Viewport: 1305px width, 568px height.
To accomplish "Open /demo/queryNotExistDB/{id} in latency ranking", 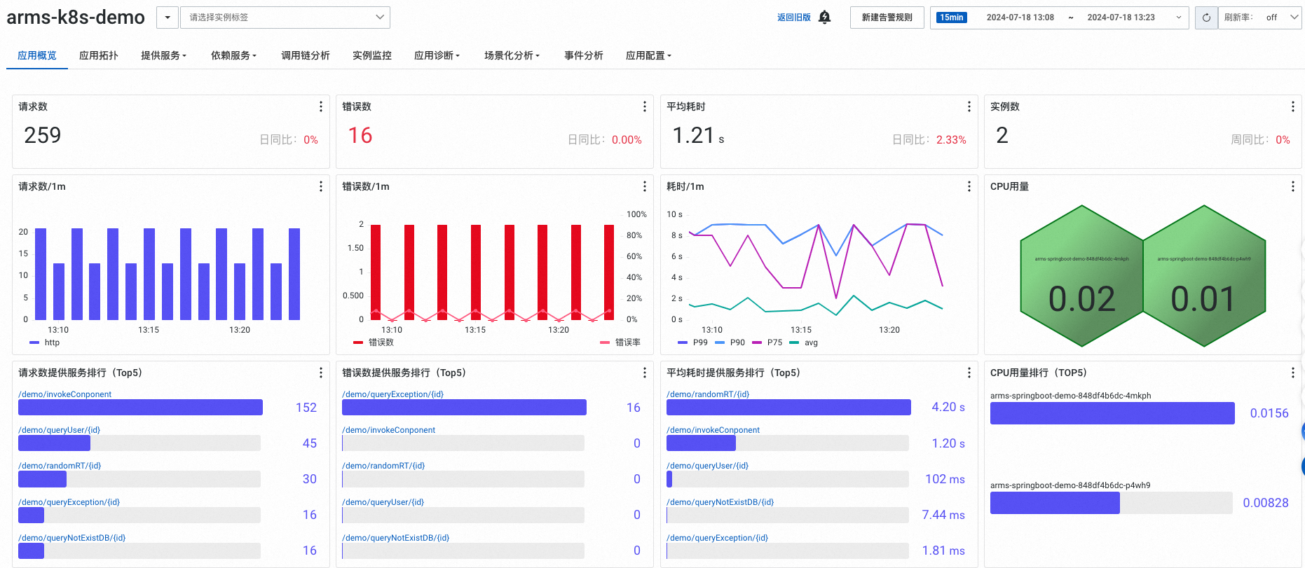I will tap(720, 502).
